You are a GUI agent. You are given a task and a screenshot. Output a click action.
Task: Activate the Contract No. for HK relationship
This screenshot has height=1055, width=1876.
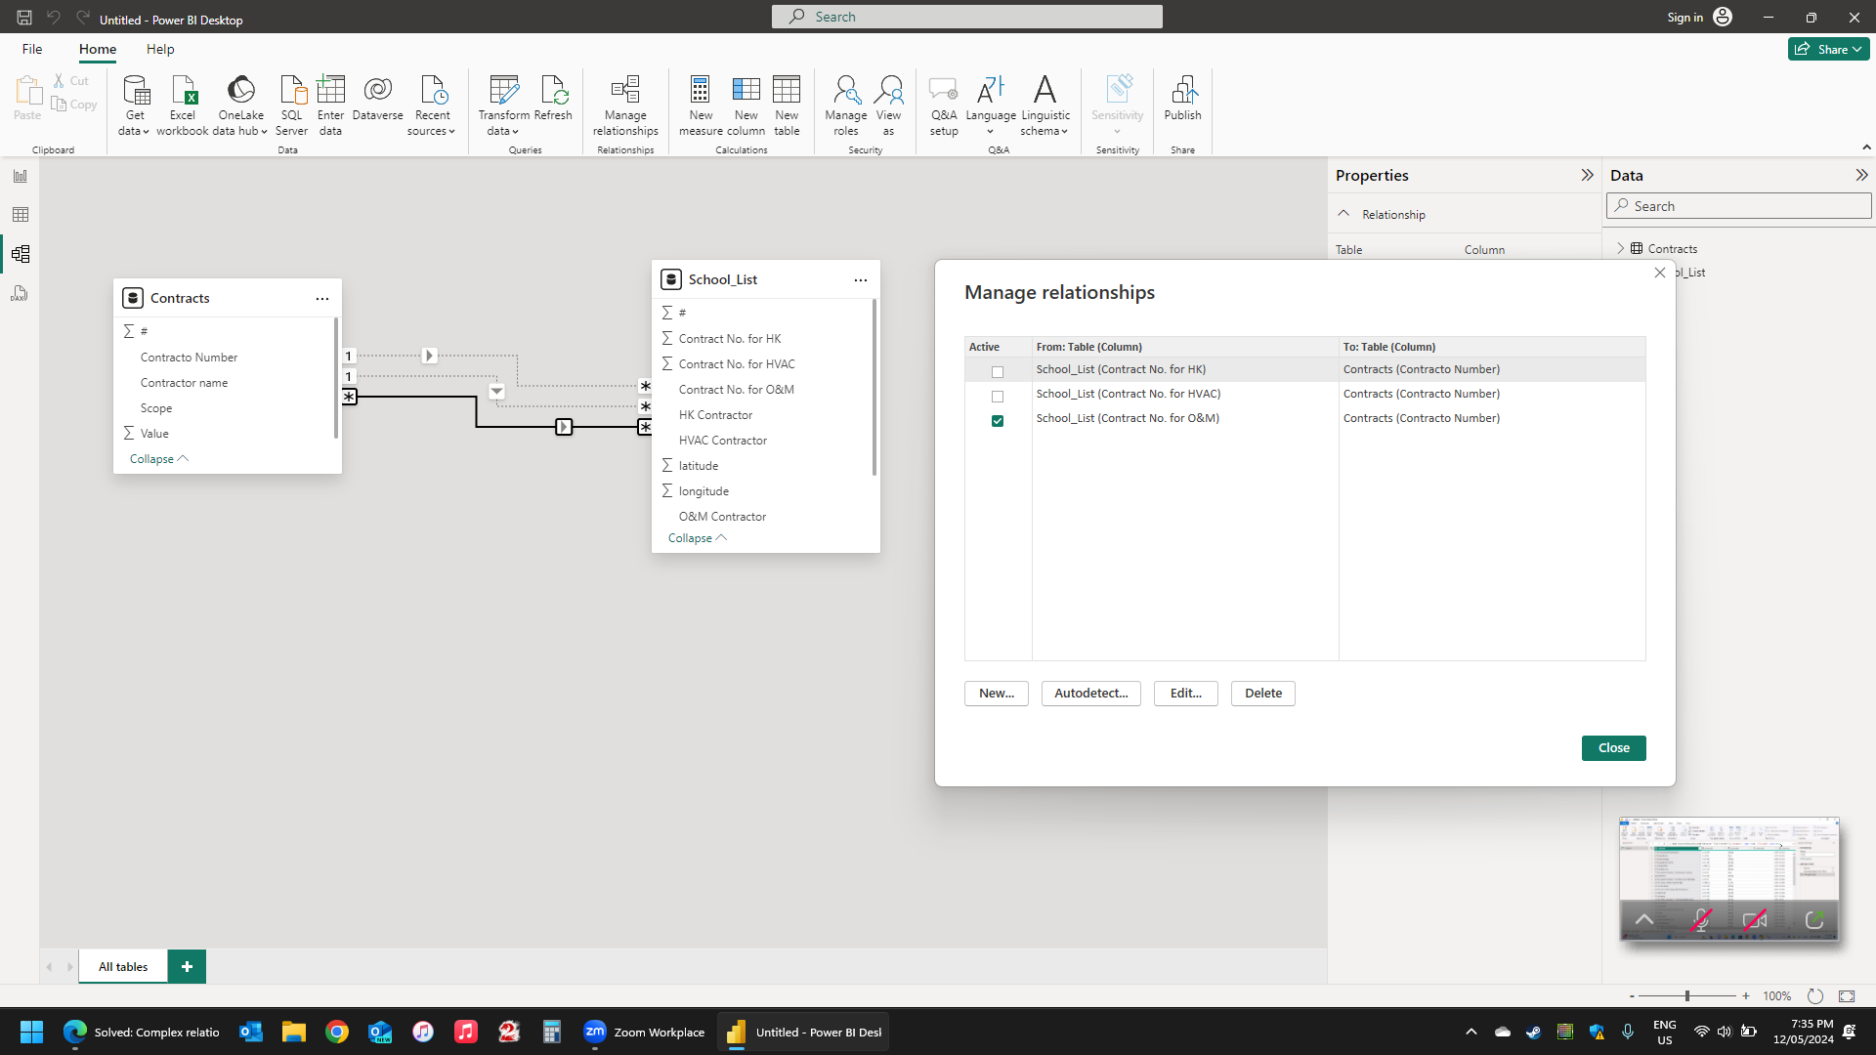pos(998,372)
